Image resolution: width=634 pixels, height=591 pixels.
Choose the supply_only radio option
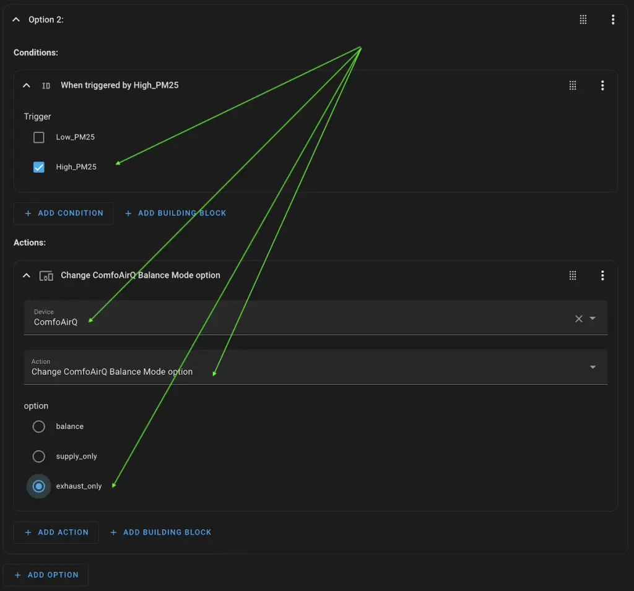pyautogui.click(x=39, y=456)
